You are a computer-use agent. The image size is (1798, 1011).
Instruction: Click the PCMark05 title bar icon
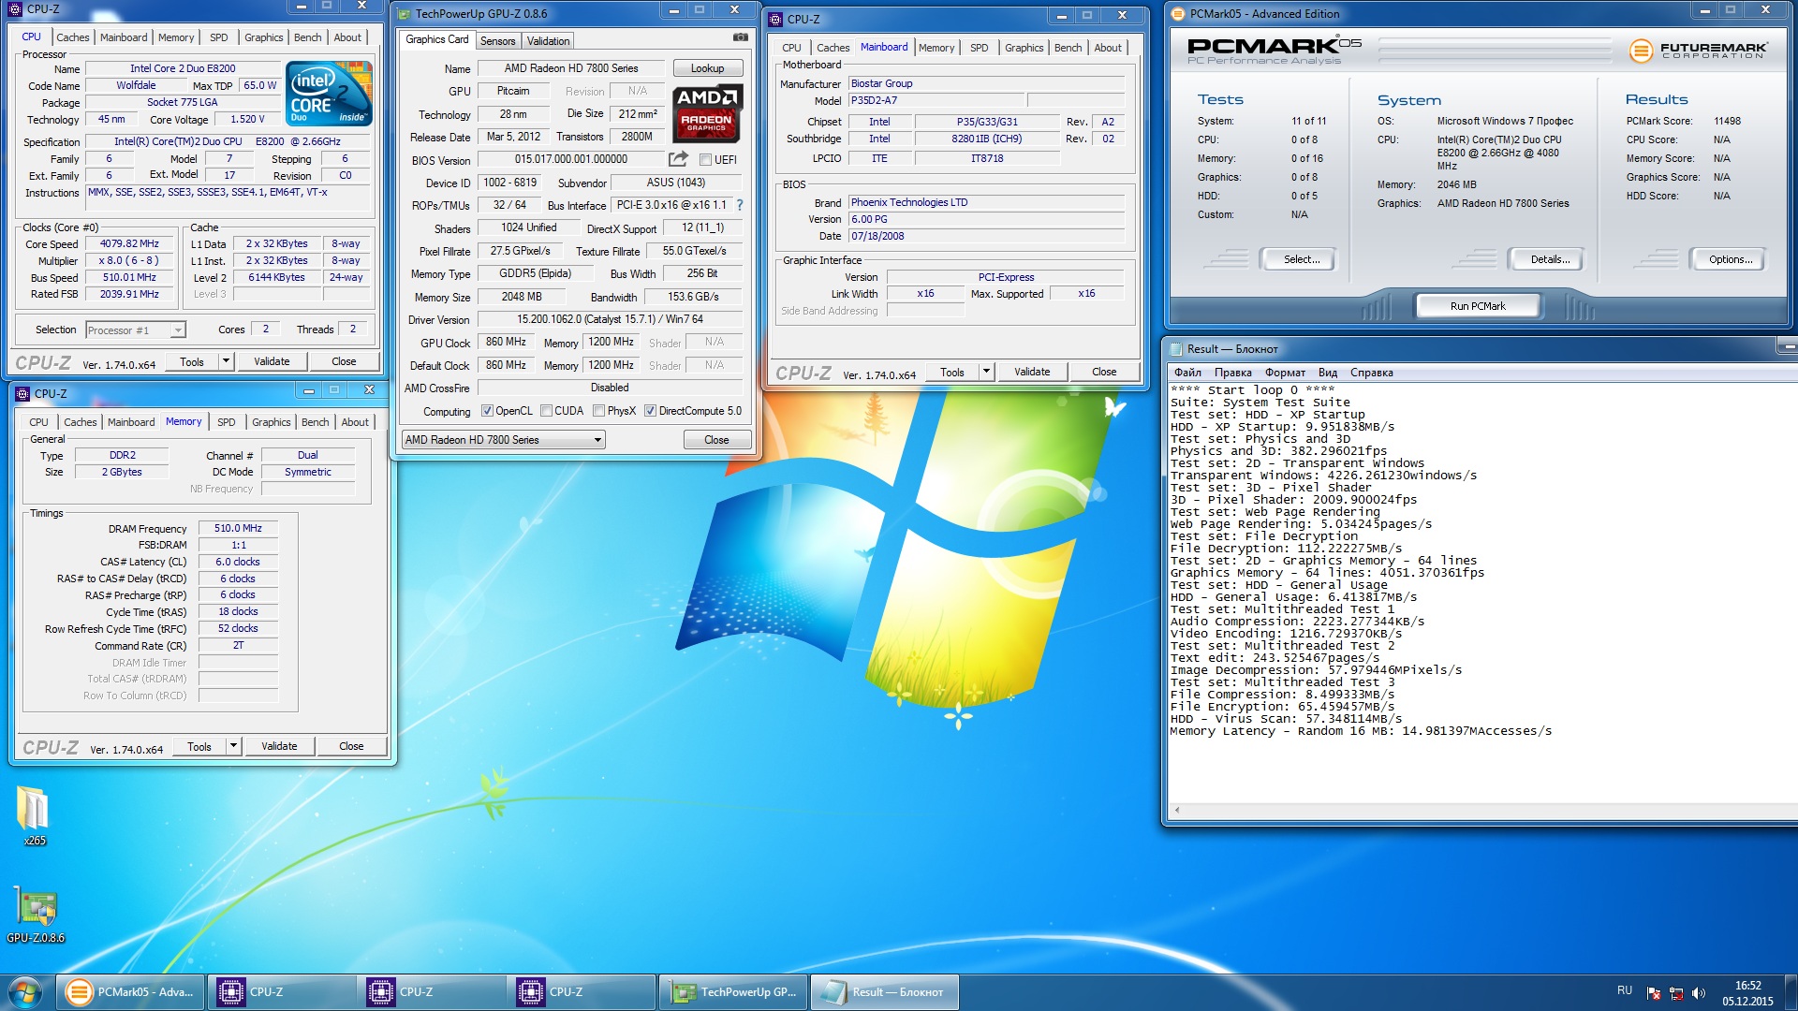[1177, 14]
